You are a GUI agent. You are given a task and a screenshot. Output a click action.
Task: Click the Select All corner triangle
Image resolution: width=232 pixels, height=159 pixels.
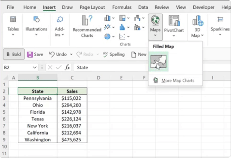(x=6, y=77)
